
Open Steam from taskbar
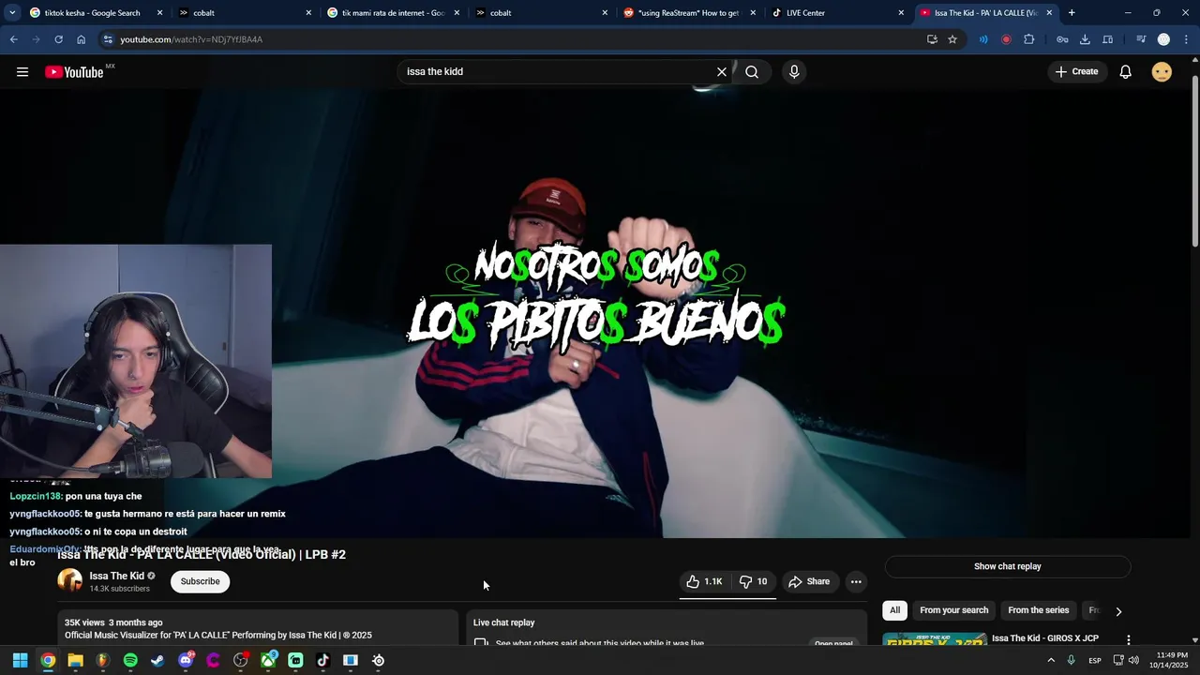click(157, 660)
